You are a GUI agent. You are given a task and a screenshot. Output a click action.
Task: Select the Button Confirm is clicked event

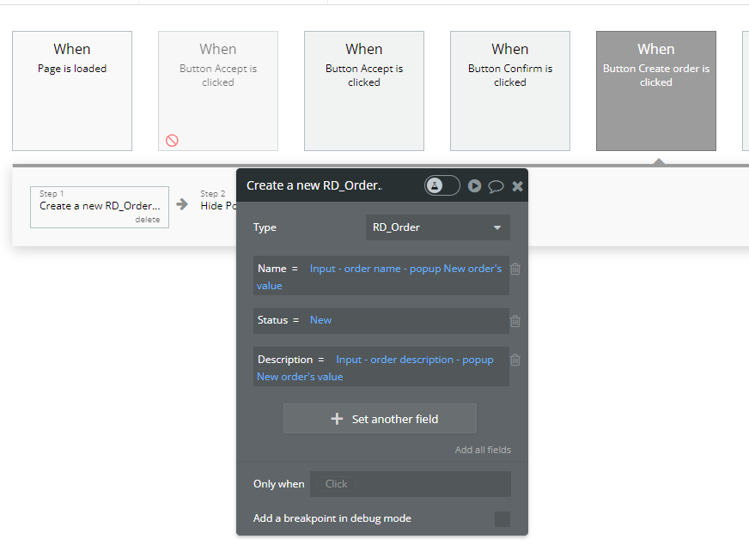(x=510, y=91)
